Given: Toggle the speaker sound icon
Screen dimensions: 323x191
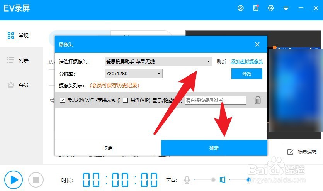Looking at the screenshot, I should (x=223, y=180).
